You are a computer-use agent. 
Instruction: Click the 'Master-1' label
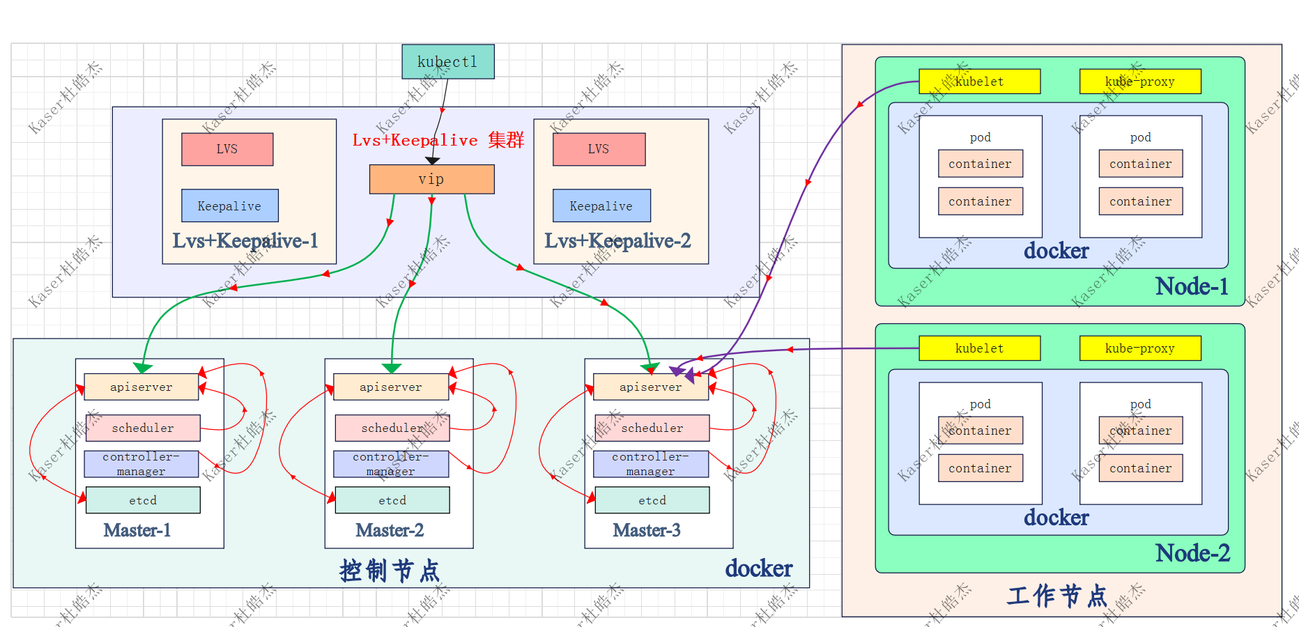(137, 530)
